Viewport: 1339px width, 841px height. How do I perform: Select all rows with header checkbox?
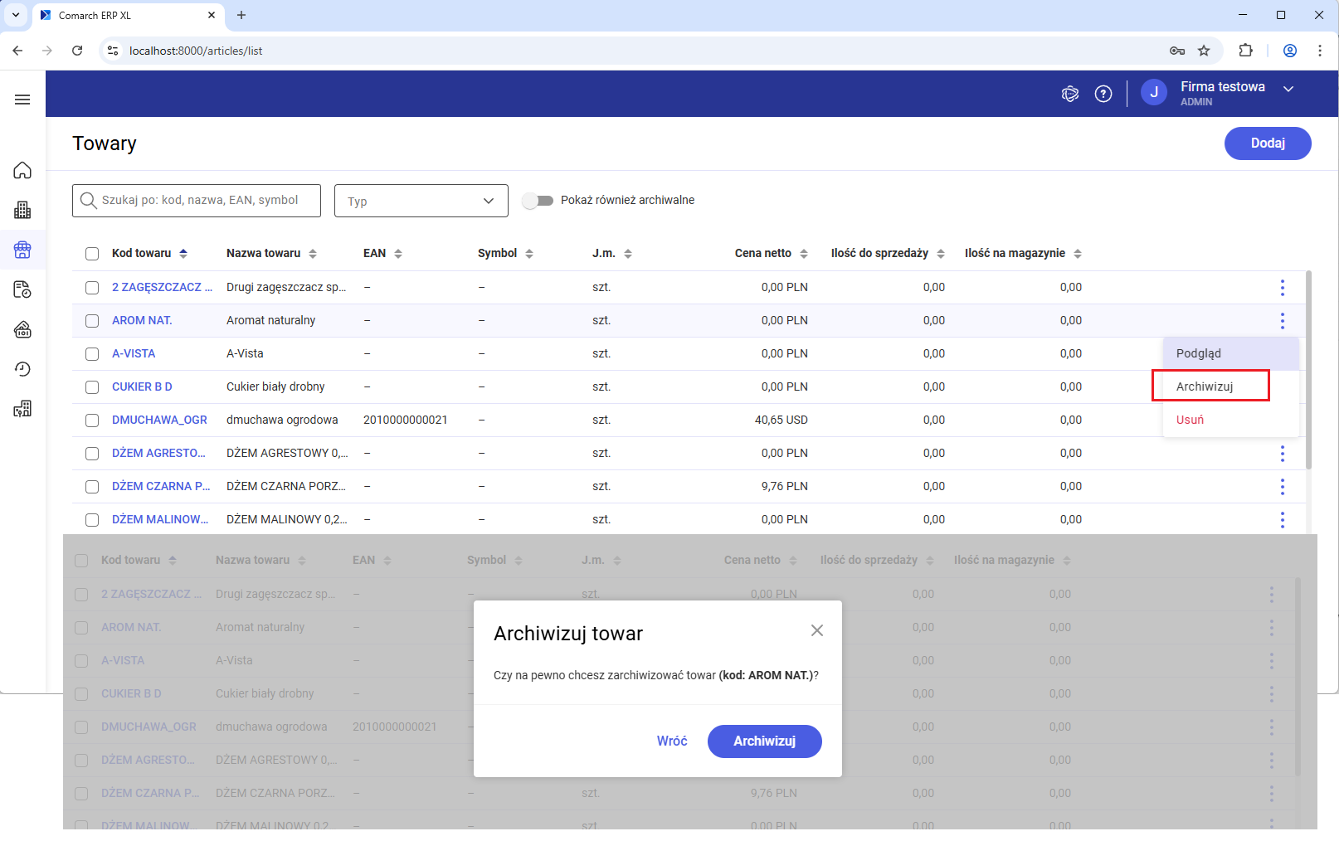[92, 254]
